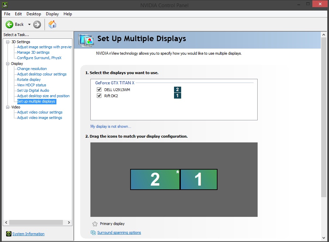Screen dimensions: 329x242
Task: Minimize the NVIDIA Control Panel window
Action: click(298, 4)
